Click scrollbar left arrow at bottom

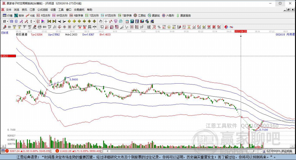[x=108, y=151]
